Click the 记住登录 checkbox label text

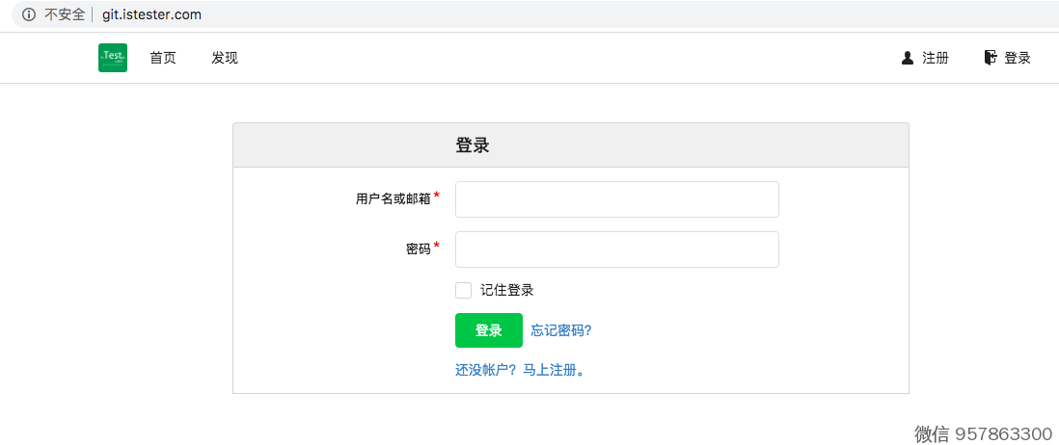click(507, 290)
